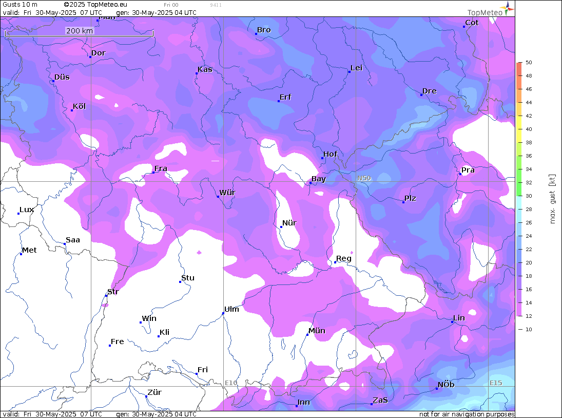Click the Str city label
This screenshot has width=562, height=418.
pyautogui.click(x=113, y=292)
